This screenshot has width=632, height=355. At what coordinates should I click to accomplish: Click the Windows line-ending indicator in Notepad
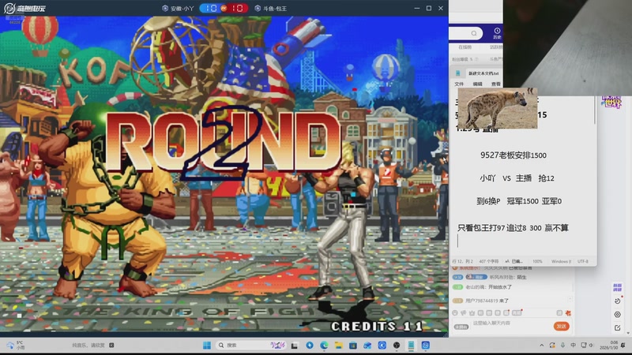(561, 262)
